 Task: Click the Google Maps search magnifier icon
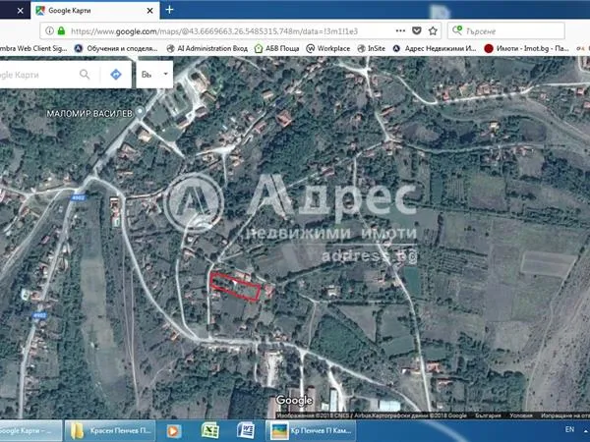click(85, 75)
